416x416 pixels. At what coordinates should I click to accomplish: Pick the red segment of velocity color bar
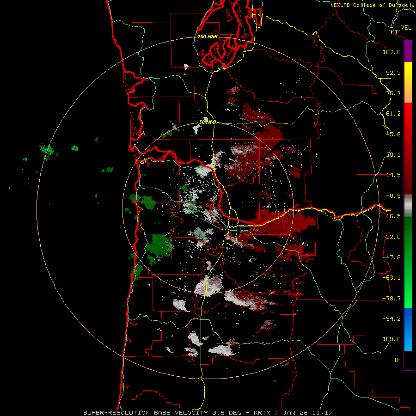tap(408, 148)
